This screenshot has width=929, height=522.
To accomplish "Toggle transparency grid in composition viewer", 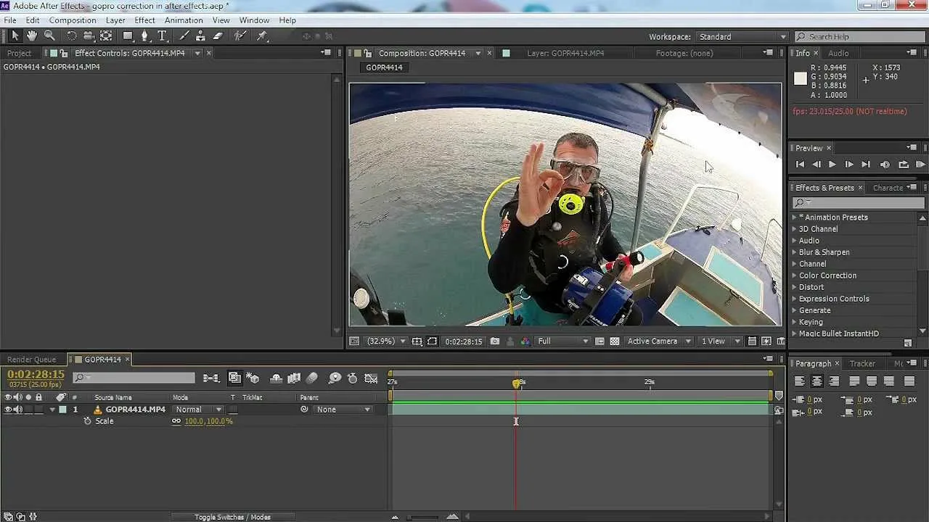I will click(615, 341).
